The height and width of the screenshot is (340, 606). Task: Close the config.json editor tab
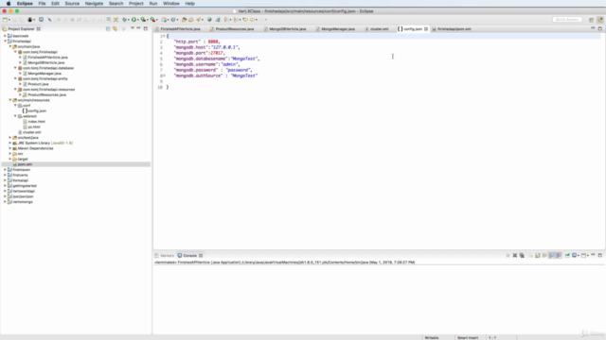426,29
